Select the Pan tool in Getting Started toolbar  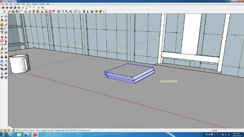(63, 11)
